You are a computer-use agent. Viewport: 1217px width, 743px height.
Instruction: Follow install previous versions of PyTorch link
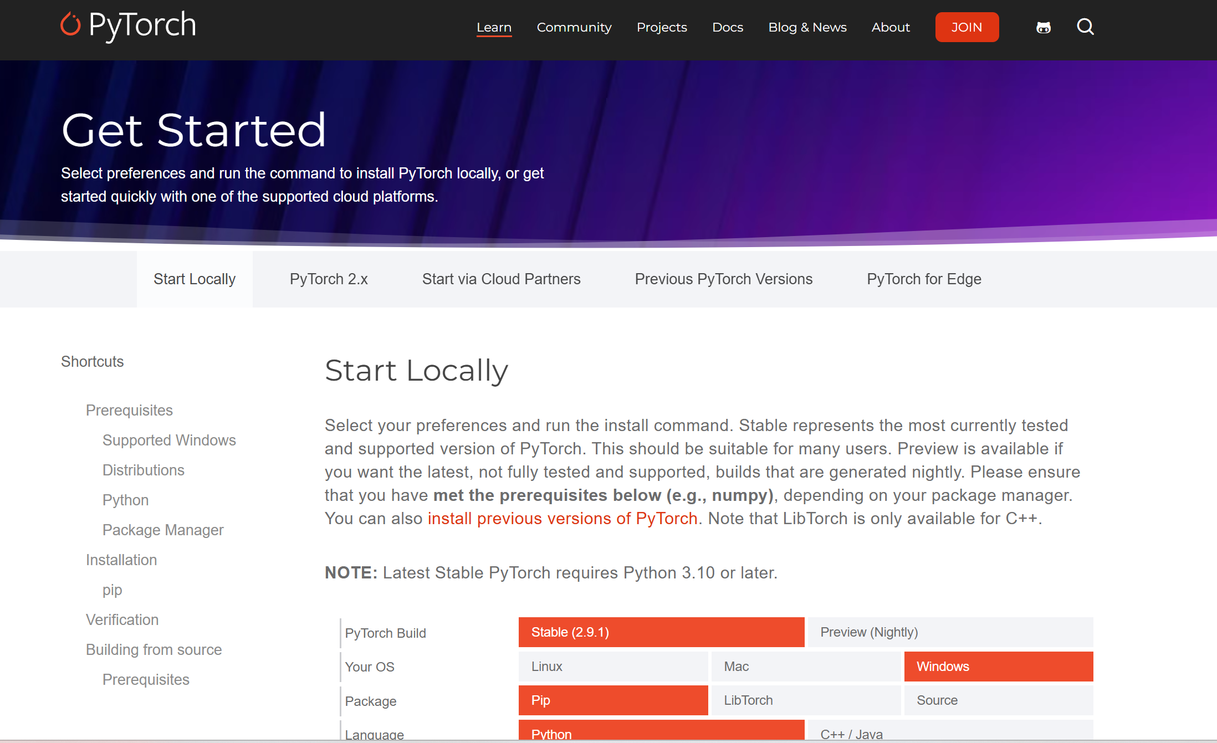coord(562,519)
